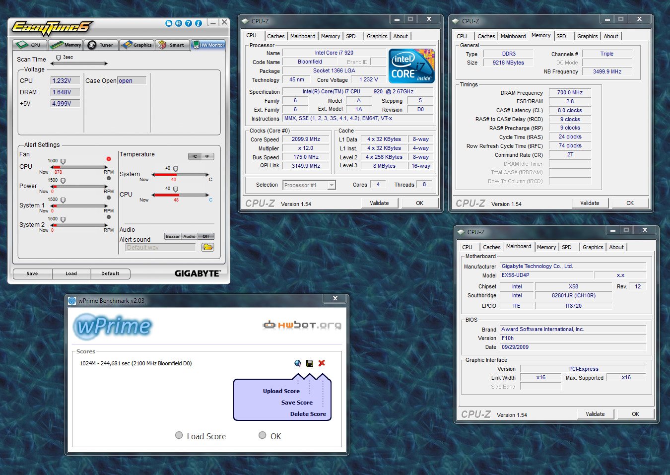
Task: Click the document icon in EasyTune6 header
Action: coord(169,23)
